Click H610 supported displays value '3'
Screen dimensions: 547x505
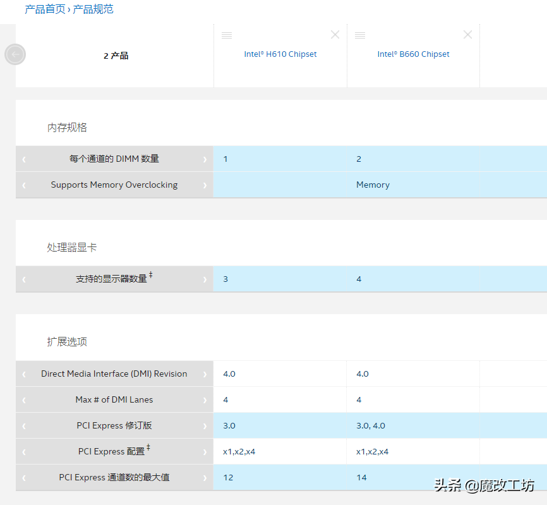tap(225, 279)
